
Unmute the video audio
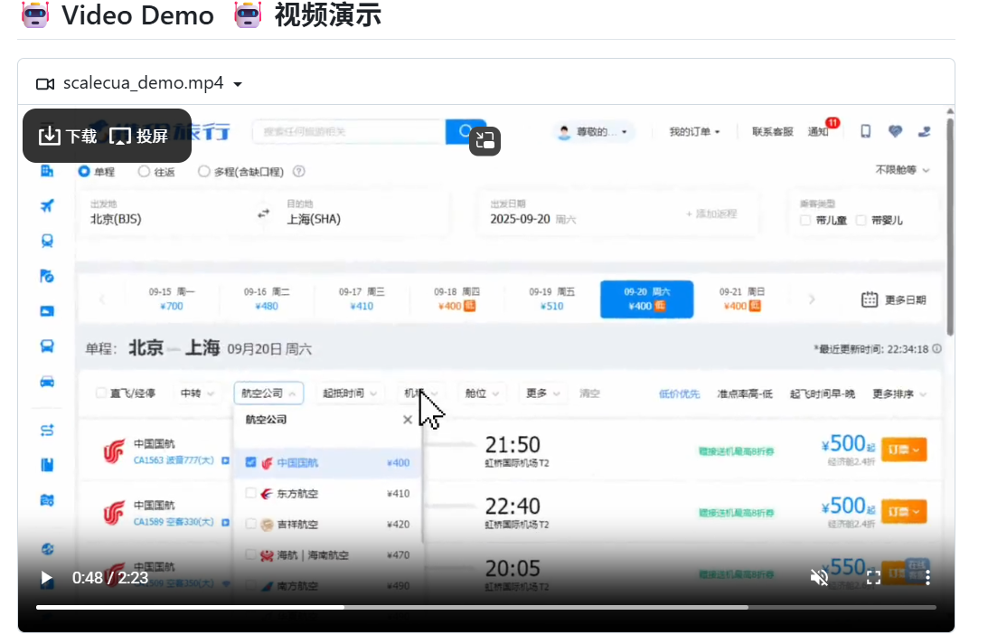coord(819,577)
